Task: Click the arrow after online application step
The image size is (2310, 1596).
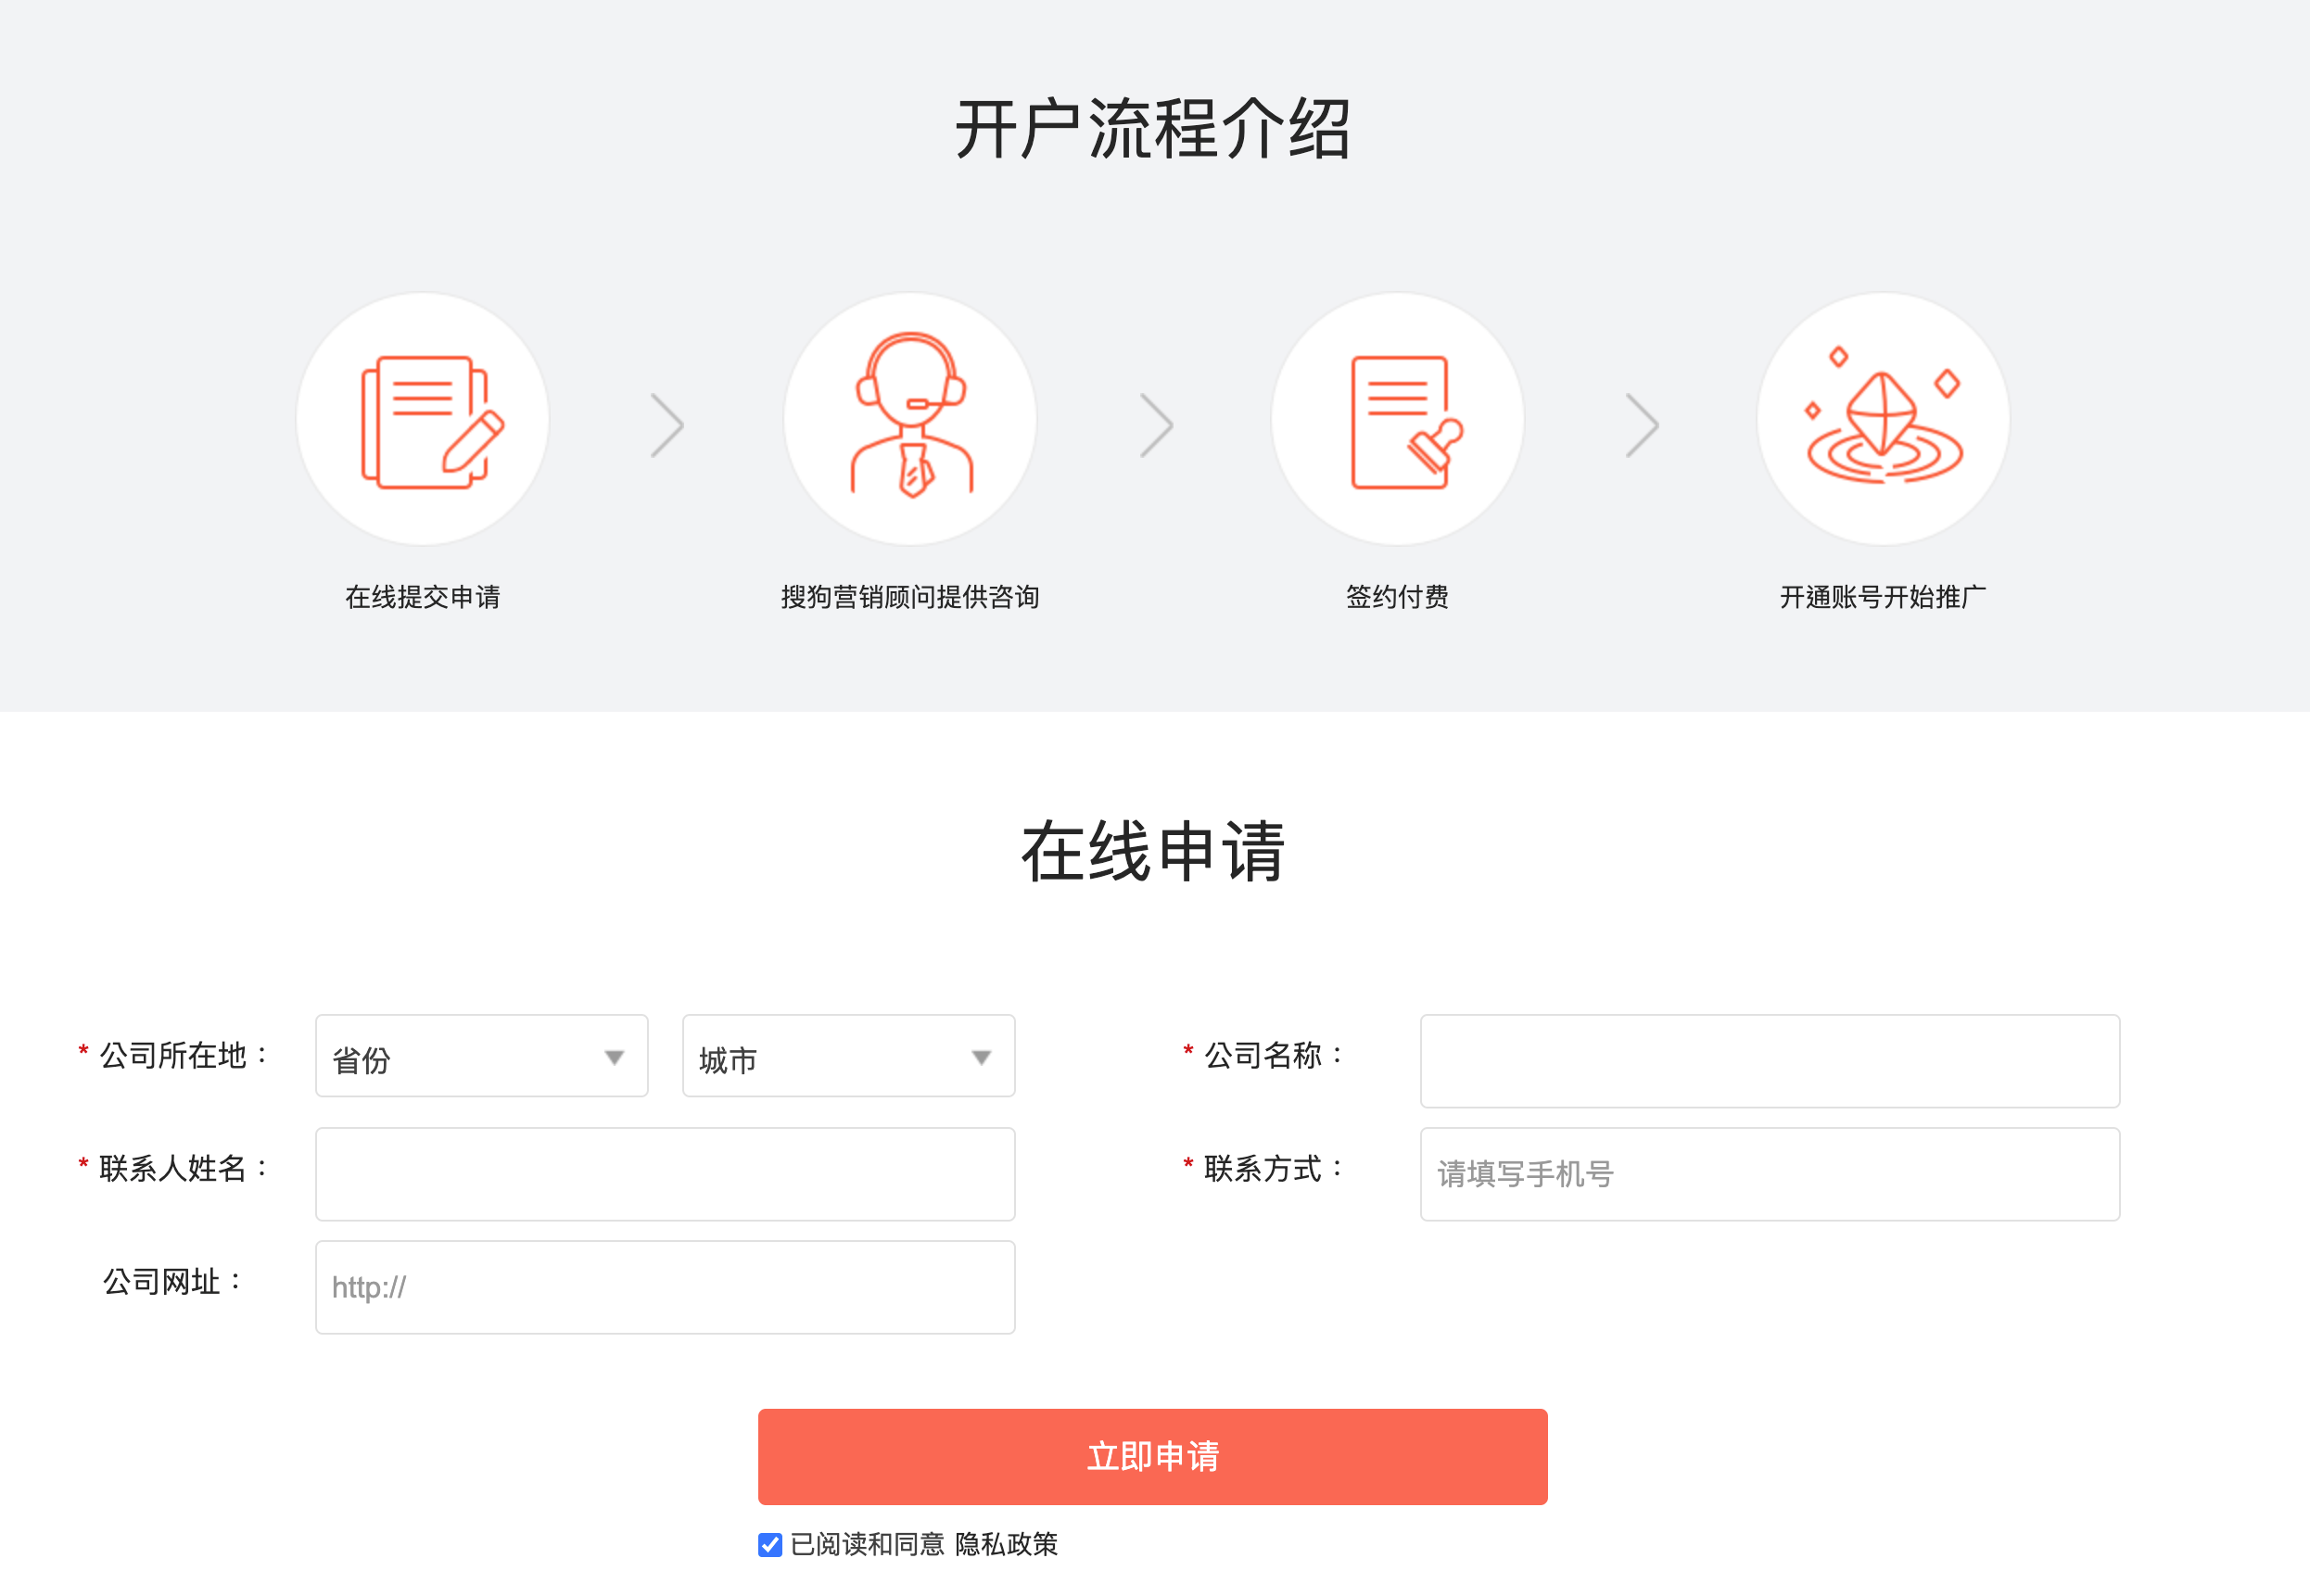Action: (667, 425)
